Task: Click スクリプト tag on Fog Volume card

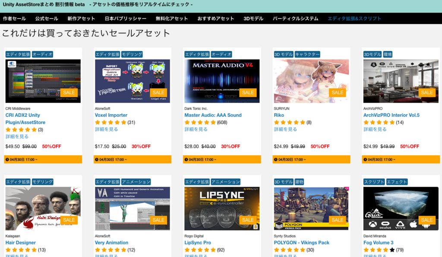Action: point(374,182)
